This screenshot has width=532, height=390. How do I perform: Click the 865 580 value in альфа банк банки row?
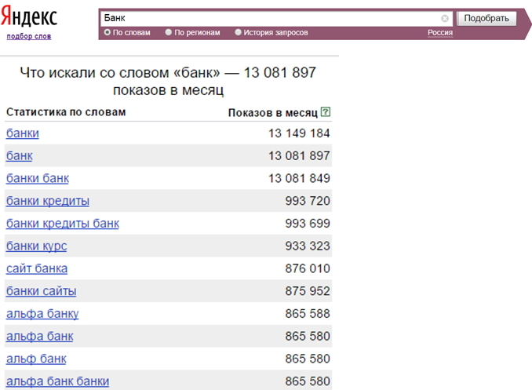click(x=308, y=381)
